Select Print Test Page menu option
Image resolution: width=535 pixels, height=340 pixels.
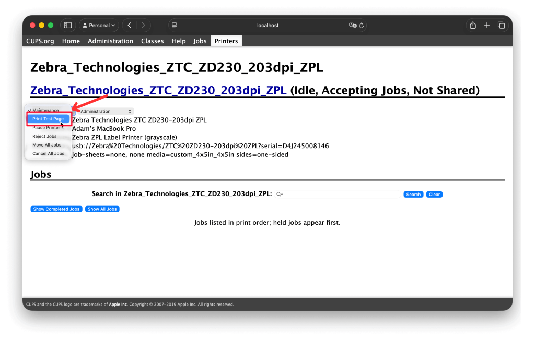48,119
